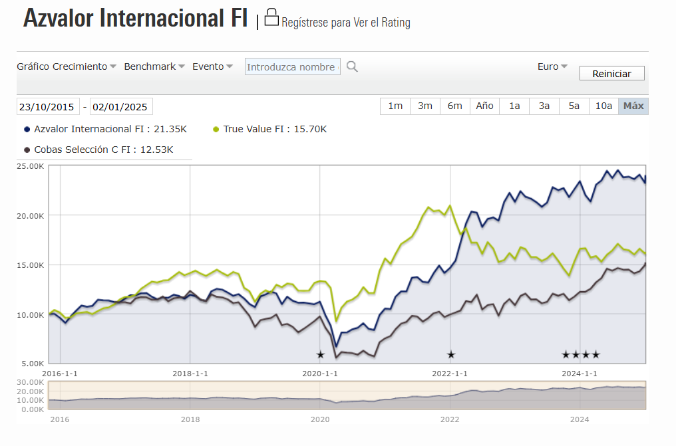The width and height of the screenshot is (676, 446).
Task: Click the Introduzca nombre search field
Action: coord(292,66)
